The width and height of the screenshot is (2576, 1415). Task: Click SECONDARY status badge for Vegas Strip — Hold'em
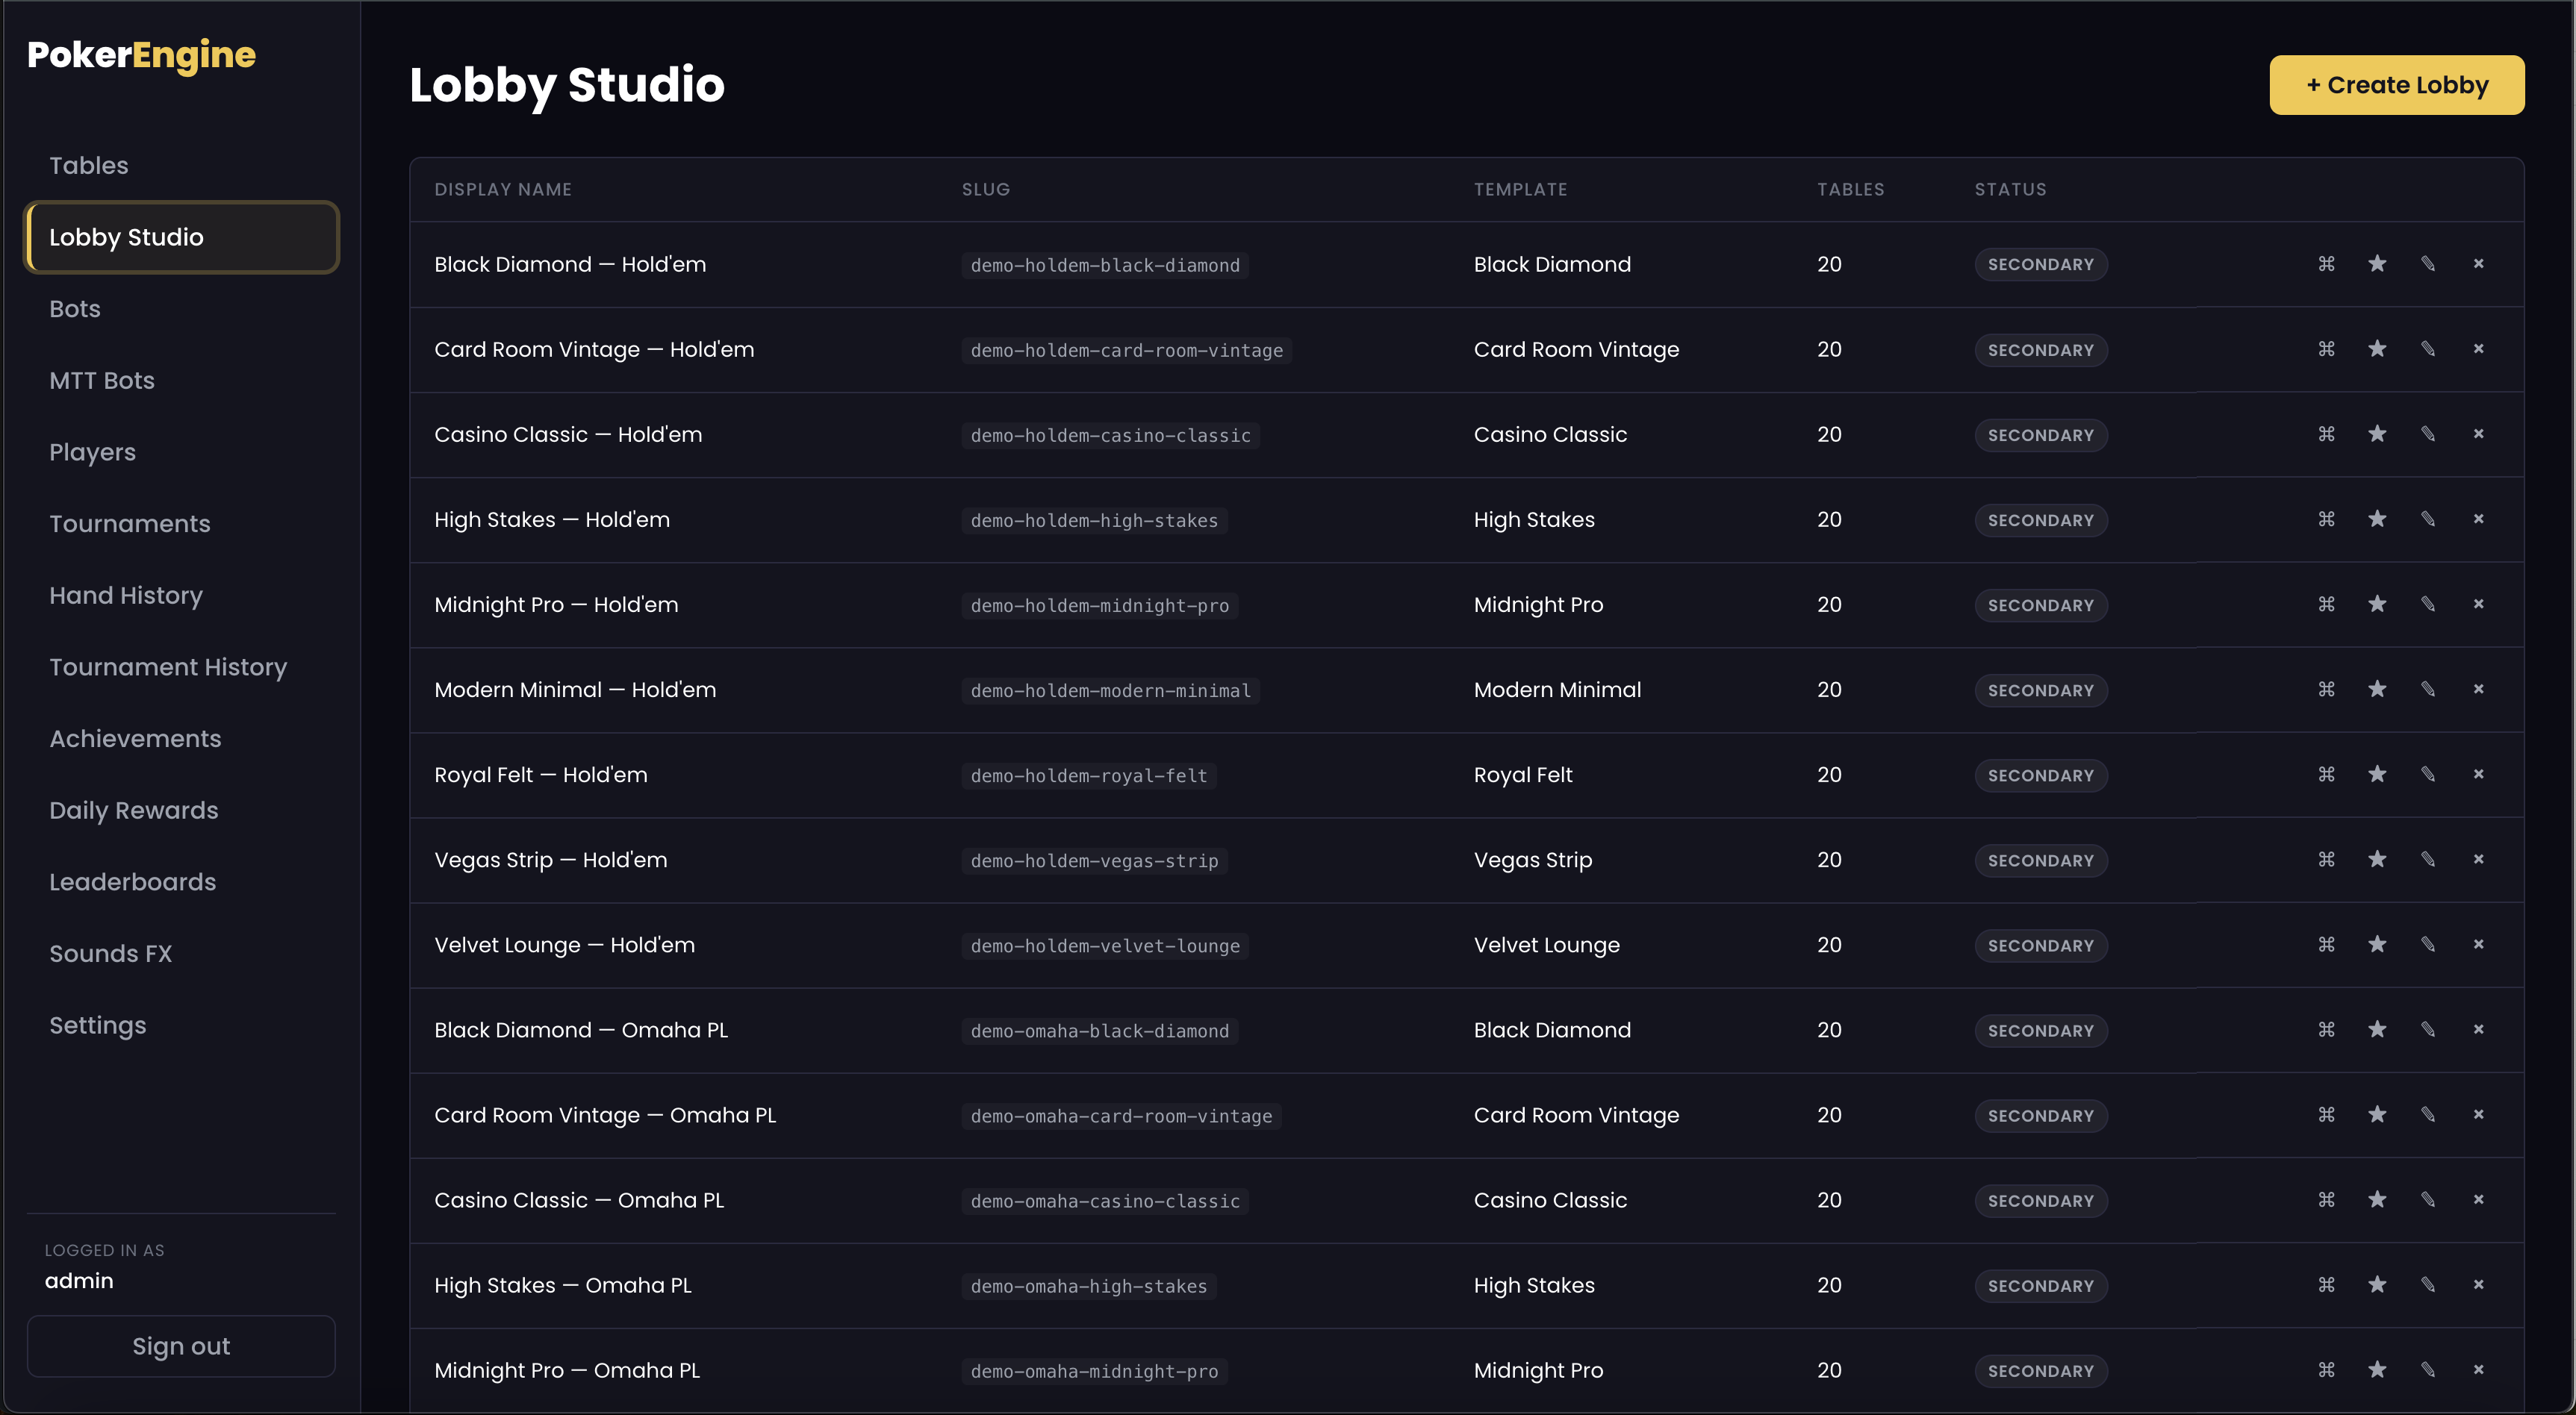tap(2040, 860)
